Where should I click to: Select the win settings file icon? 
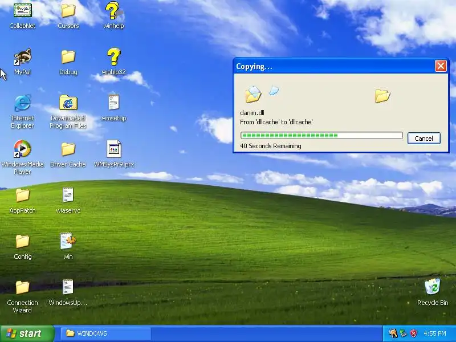coord(68,241)
